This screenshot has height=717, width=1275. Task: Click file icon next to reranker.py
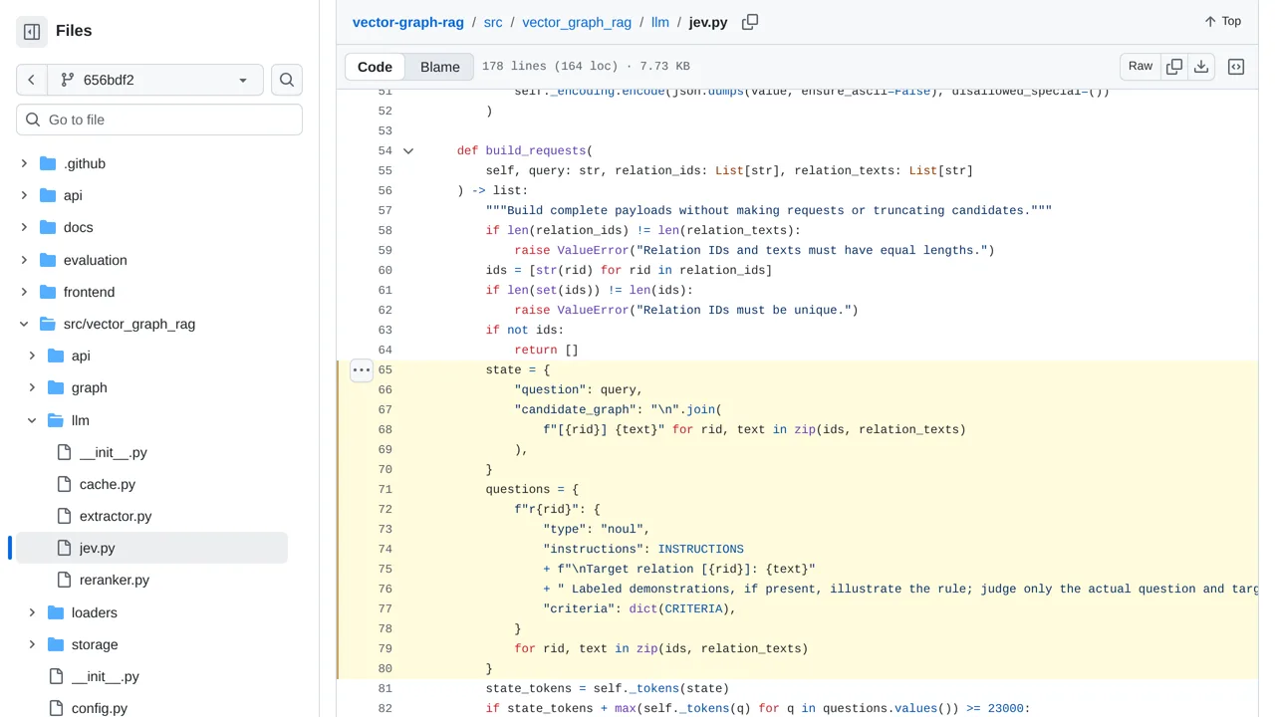click(x=64, y=580)
